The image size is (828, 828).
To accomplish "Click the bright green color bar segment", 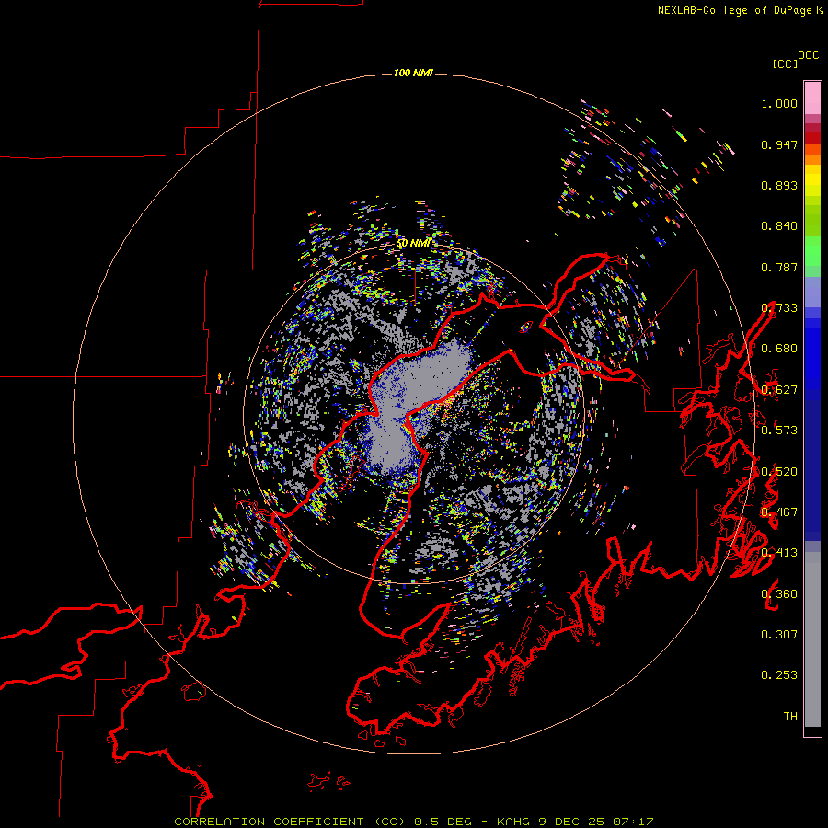I will click(812, 251).
